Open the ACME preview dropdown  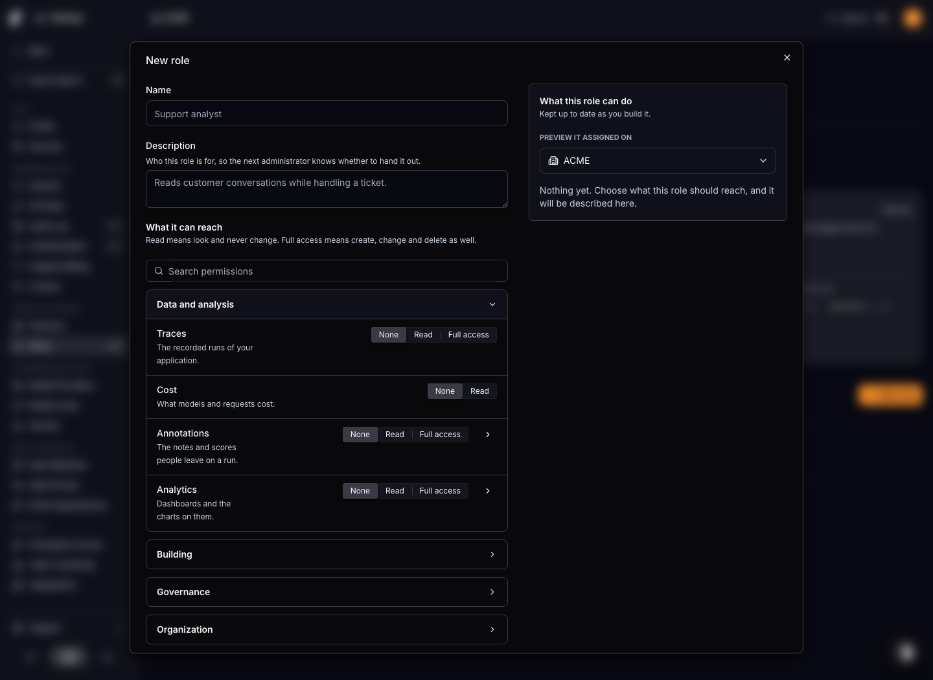tap(658, 161)
